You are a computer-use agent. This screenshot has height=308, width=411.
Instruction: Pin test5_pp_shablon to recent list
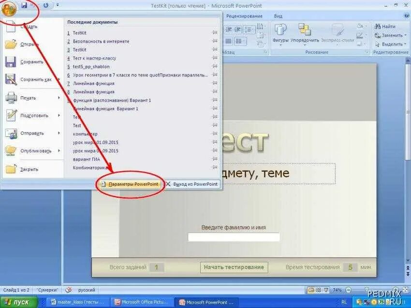tap(215, 66)
